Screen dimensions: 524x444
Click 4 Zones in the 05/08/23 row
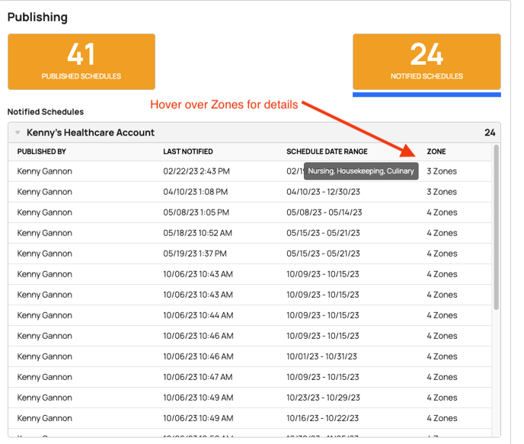(442, 212)
